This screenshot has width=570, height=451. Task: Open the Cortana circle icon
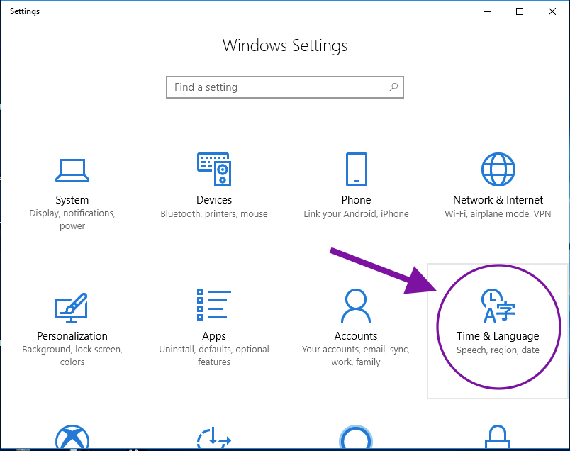[356, 438]
